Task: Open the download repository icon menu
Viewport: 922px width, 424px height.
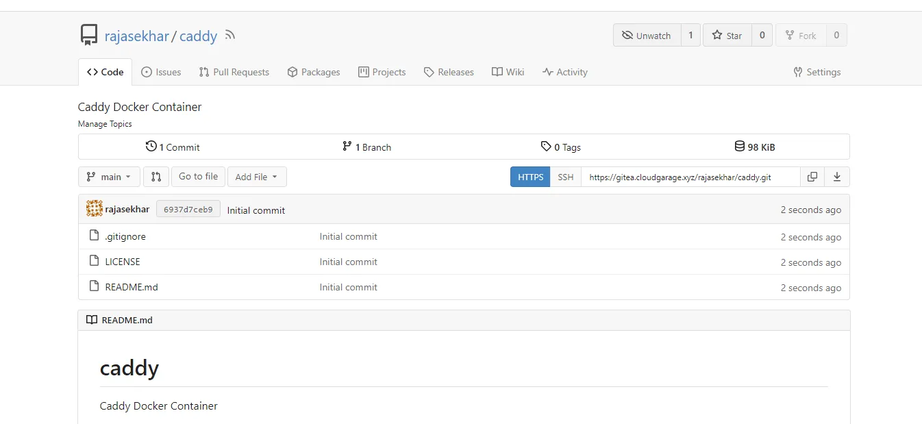Action: [836, 177]
